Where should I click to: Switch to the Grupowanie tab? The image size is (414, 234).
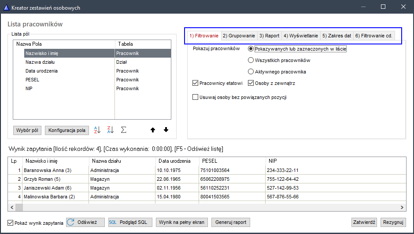[x=238, y=36]
